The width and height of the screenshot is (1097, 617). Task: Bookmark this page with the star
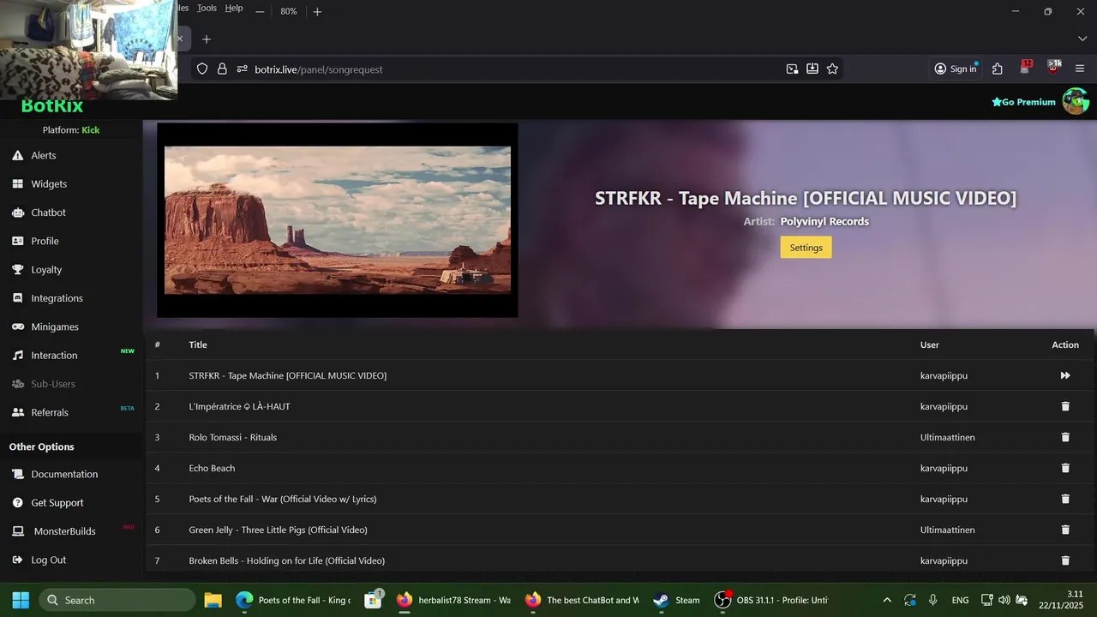pyautogui.click(x=832, y=69)
